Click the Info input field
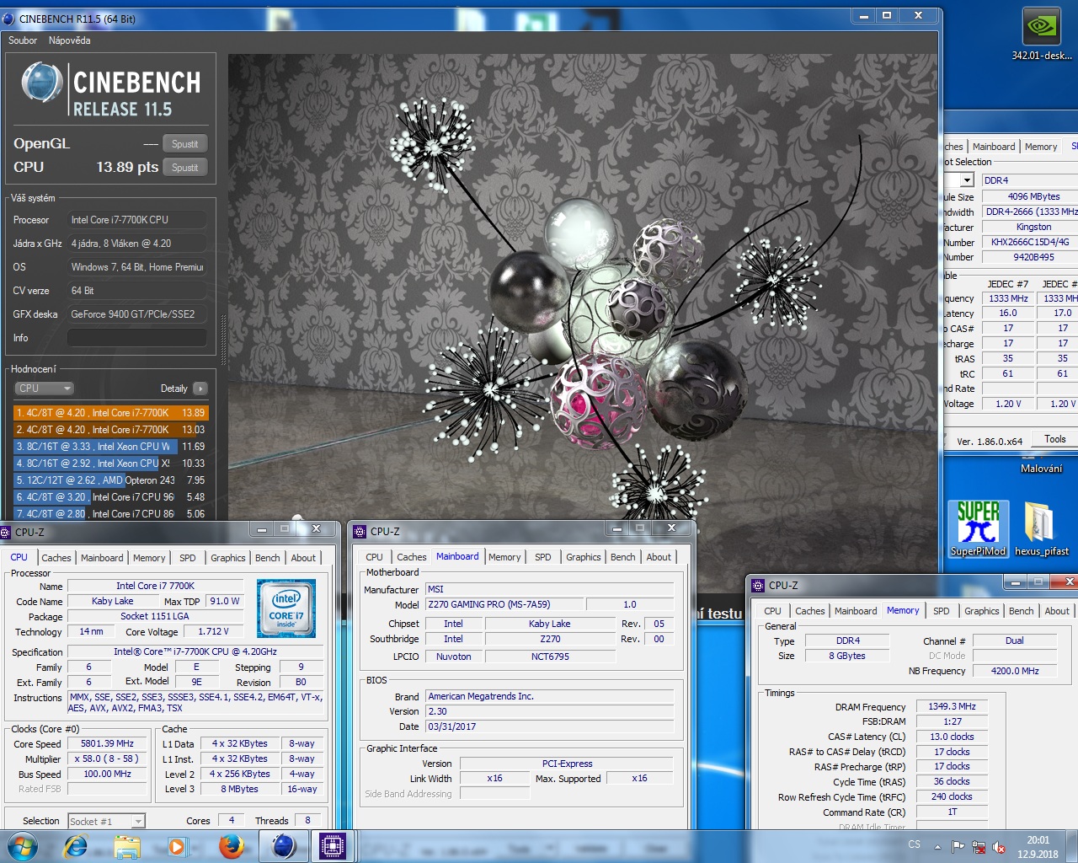 (136, 338)
